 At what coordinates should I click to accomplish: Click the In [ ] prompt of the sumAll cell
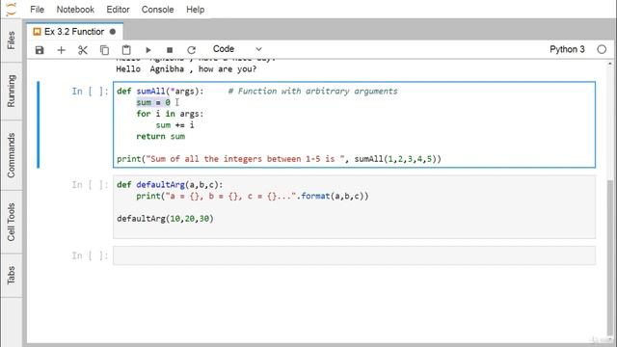coord(90,92)
